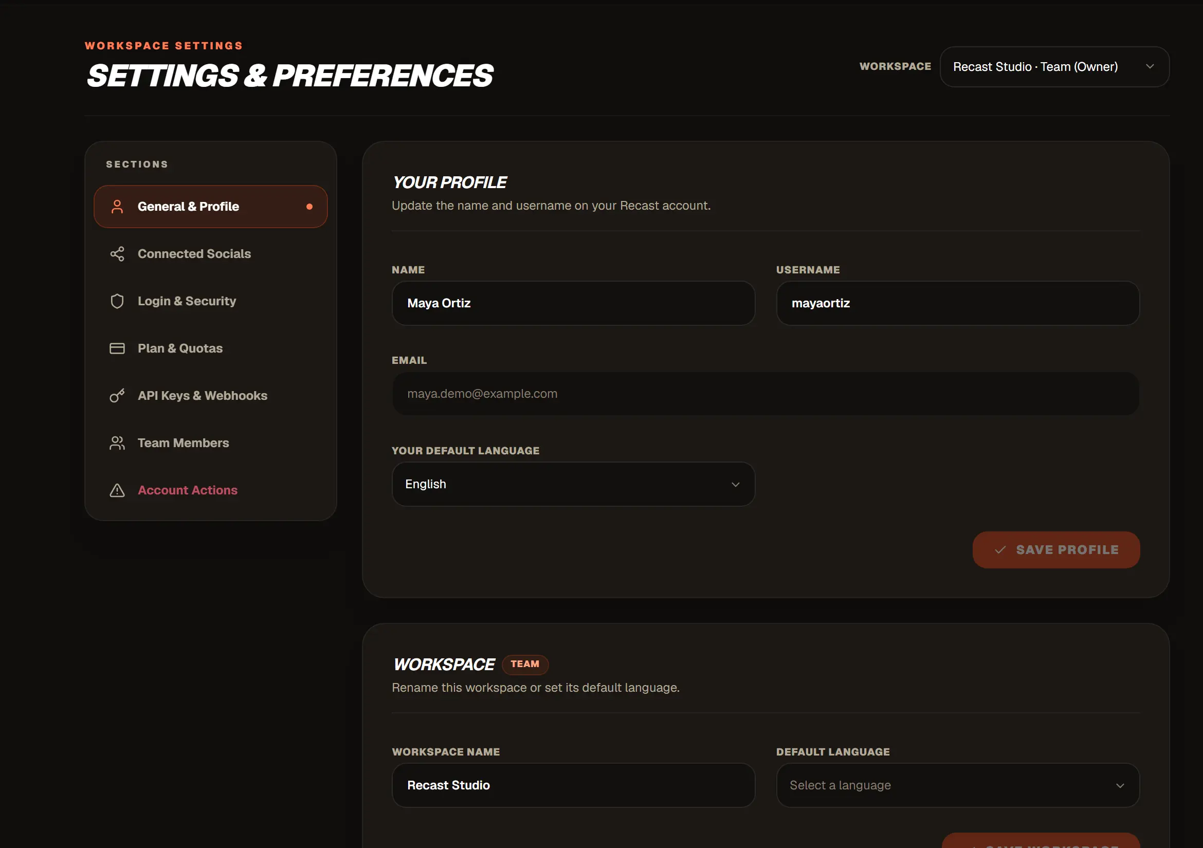Open Your Default Language dropdown showing English
Viewport: 1203px width, 848px height.
[x=573, y=484]
